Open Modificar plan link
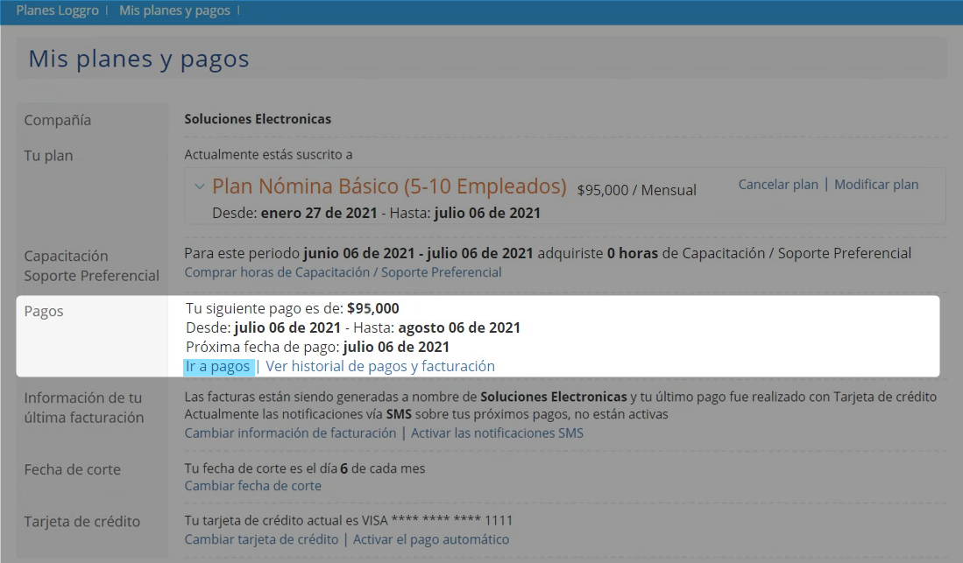 coord(876,185)
